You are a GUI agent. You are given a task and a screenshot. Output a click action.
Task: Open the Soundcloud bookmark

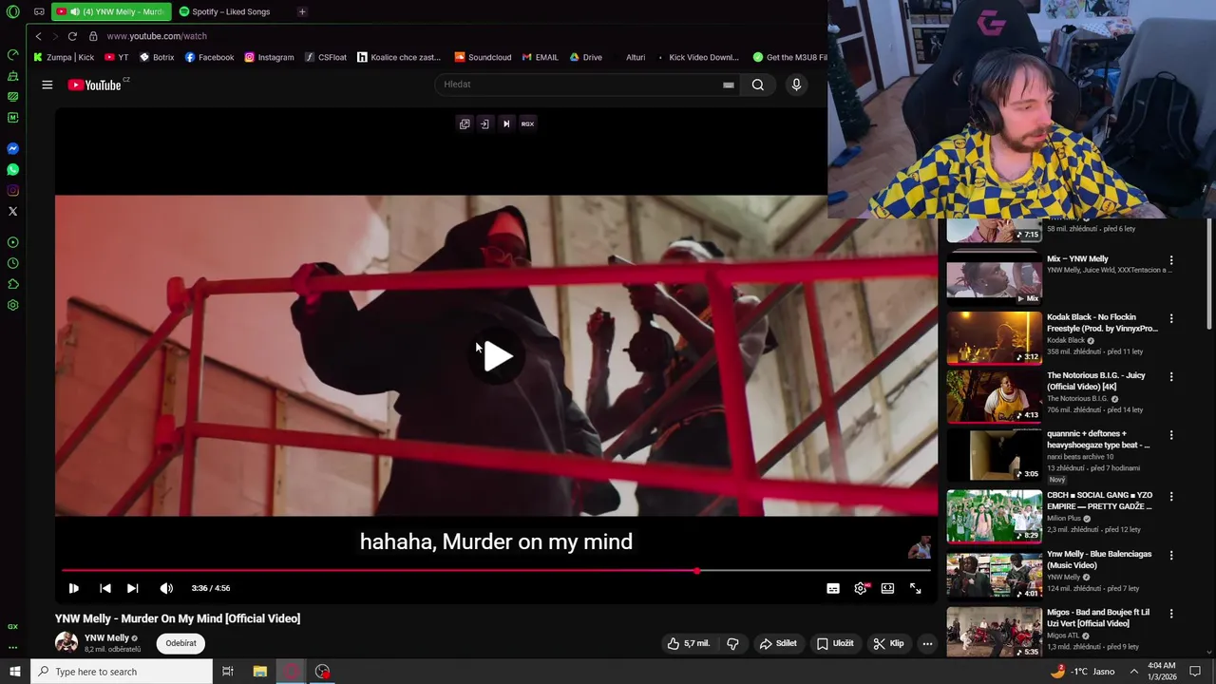click(483, 57)
